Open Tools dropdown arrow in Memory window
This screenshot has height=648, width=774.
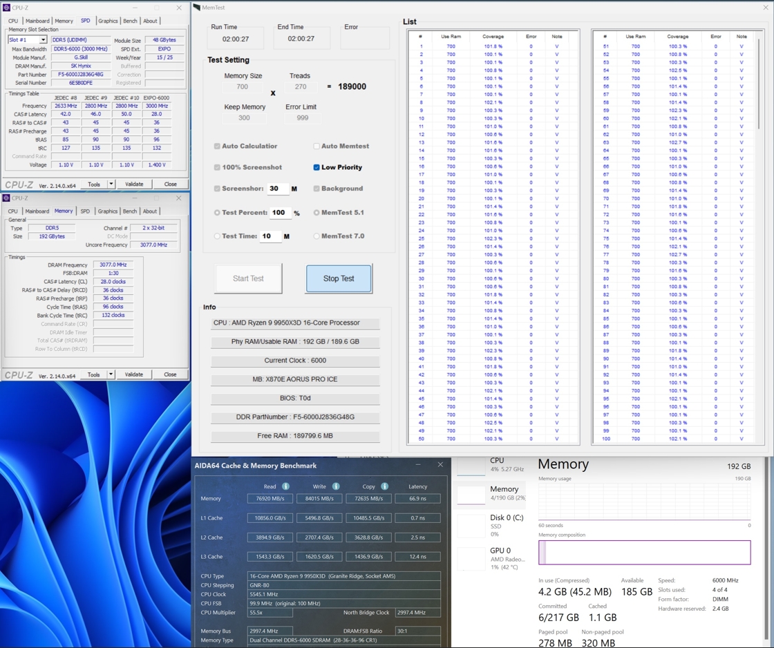(x=111, y=374)
